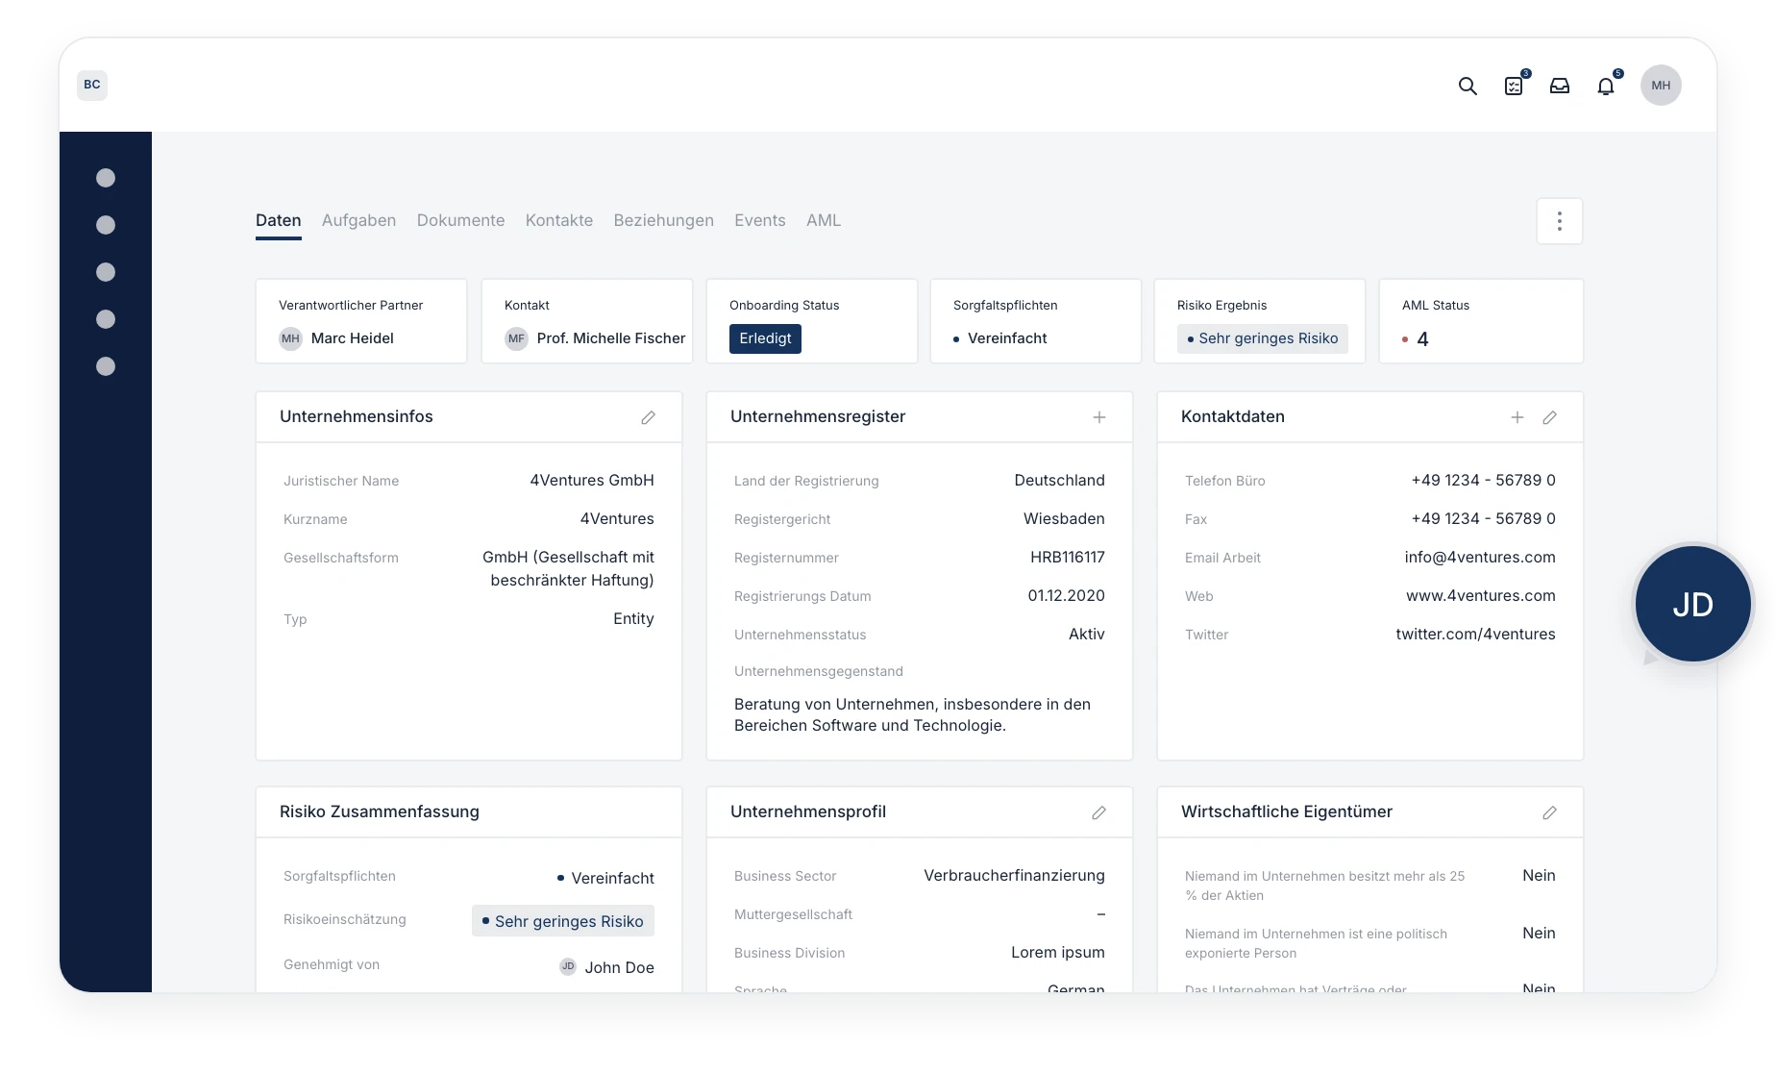Viewport: 1776px width, 1073px height.
Task: Click Marc Heidel responsible partner
Action: (x=336, y=338)
